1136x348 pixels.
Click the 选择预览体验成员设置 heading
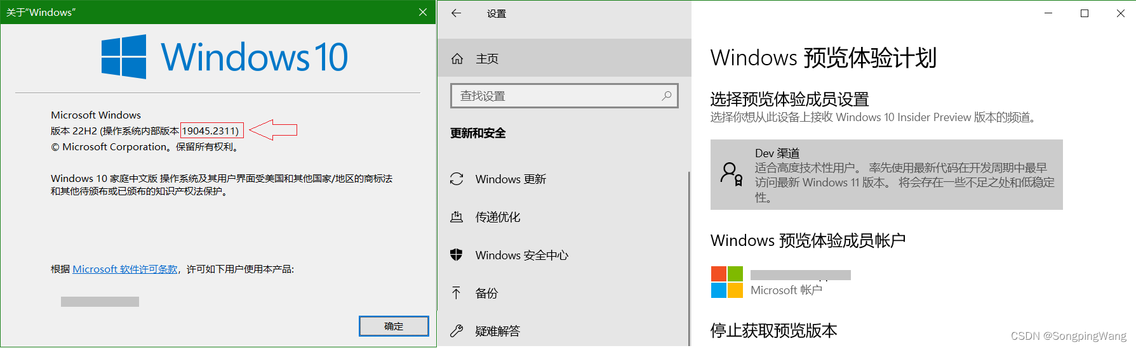[x=789, y=99]
